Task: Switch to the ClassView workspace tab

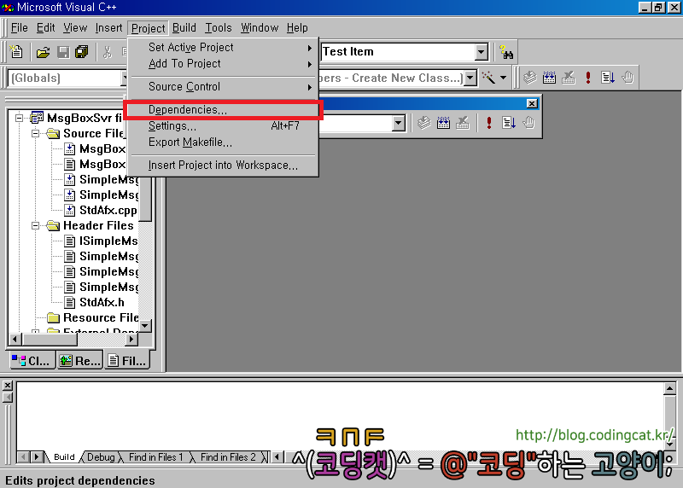Action: click(x=32, y=360)
